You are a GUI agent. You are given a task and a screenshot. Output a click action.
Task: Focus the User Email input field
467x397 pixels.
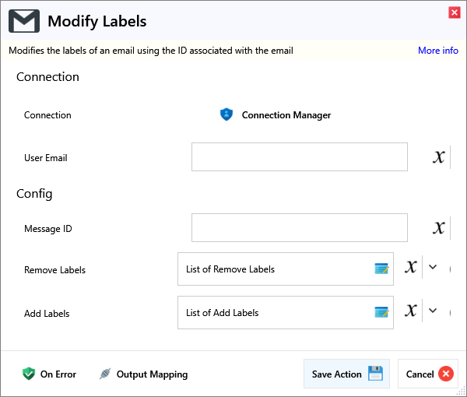click(299, 157)
